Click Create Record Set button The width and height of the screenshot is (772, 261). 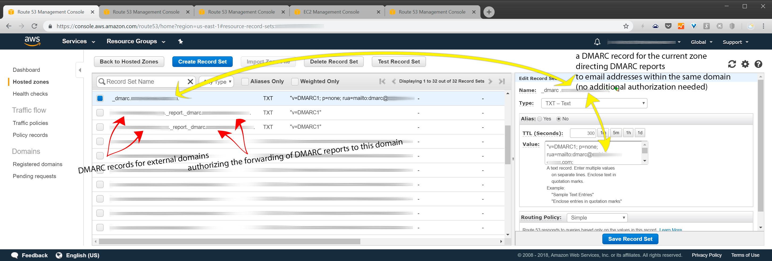202,62
